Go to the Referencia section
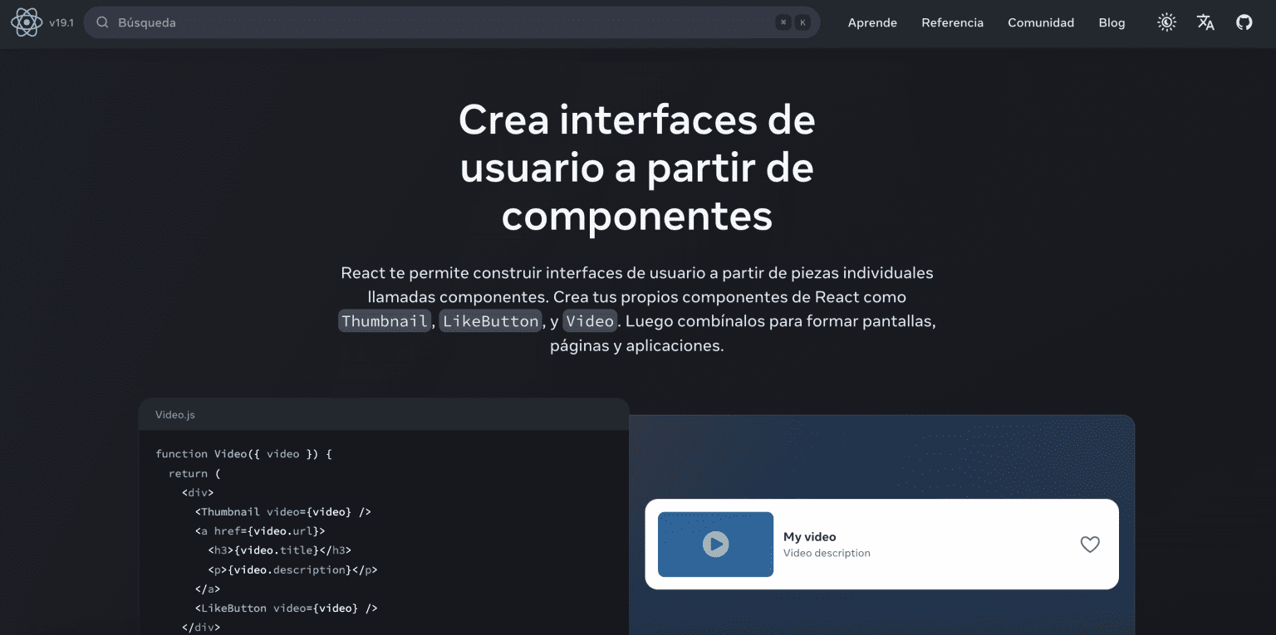The height and width of the screenshot is (635, 1276). tap(952, 22)
